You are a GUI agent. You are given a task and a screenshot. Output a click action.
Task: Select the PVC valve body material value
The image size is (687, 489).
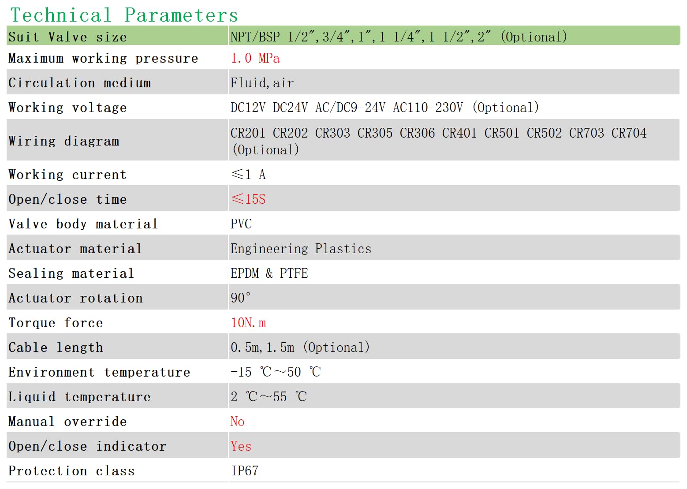click(241, 224)
